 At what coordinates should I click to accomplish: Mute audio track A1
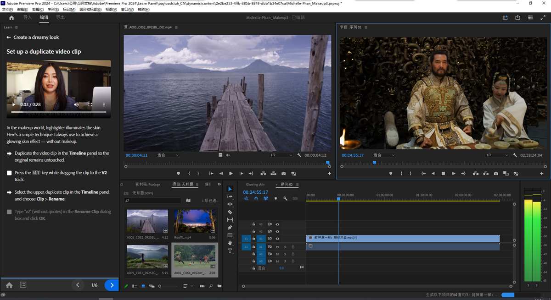[277, 247]
